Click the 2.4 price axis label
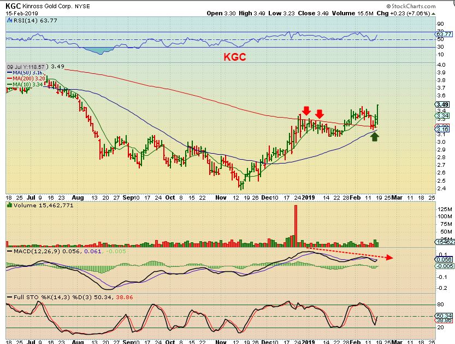 point(441,188)
